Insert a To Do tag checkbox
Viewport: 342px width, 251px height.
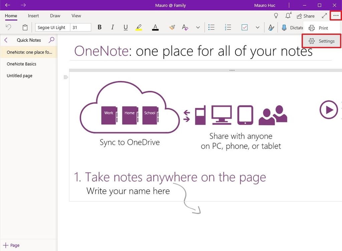point(244,27)
